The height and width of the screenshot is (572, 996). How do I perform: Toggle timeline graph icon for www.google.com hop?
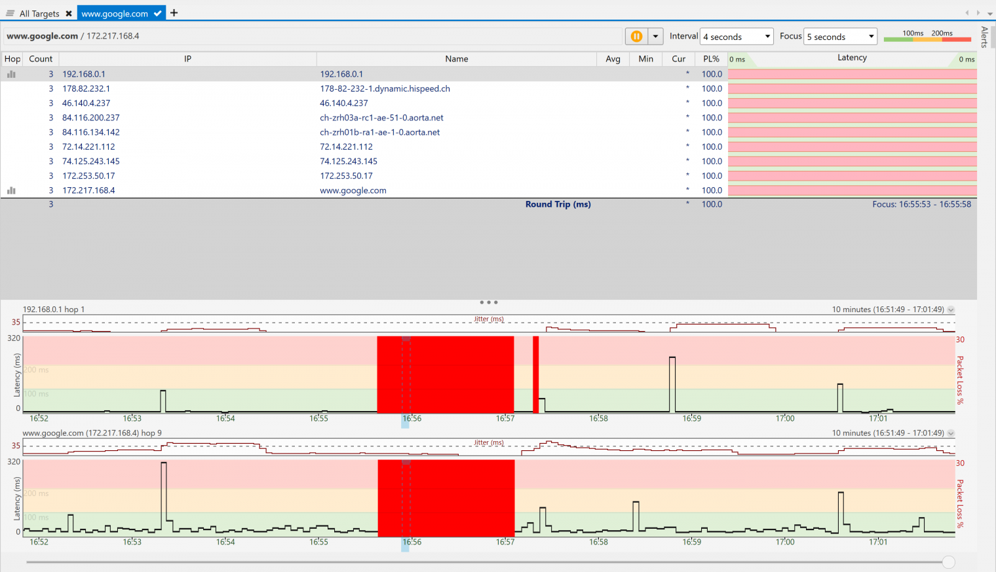(x=11, y=190)
